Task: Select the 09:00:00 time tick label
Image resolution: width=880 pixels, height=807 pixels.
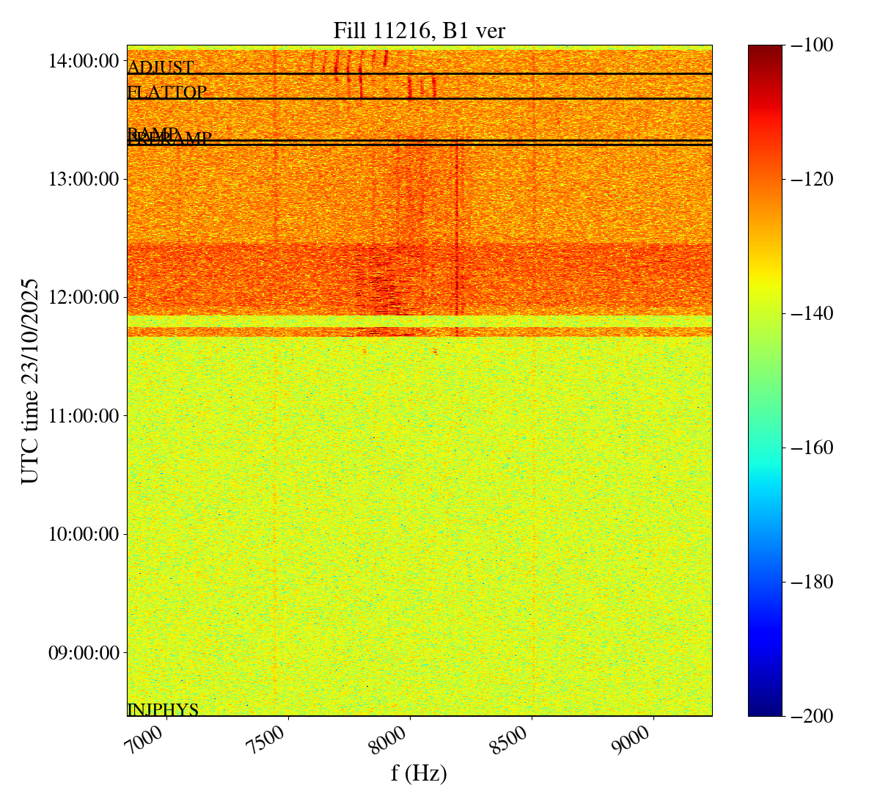Action: click(x=83, y=653)
